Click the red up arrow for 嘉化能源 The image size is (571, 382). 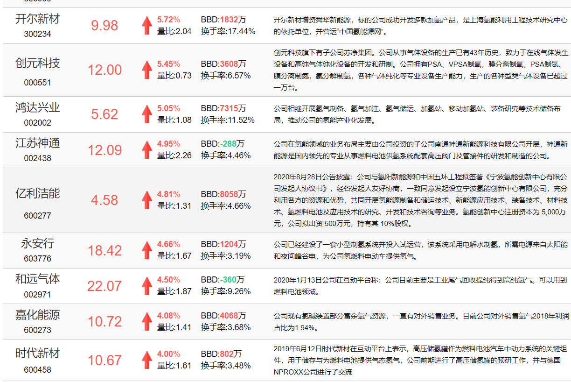pyautogui.click(x=147, y=321)
